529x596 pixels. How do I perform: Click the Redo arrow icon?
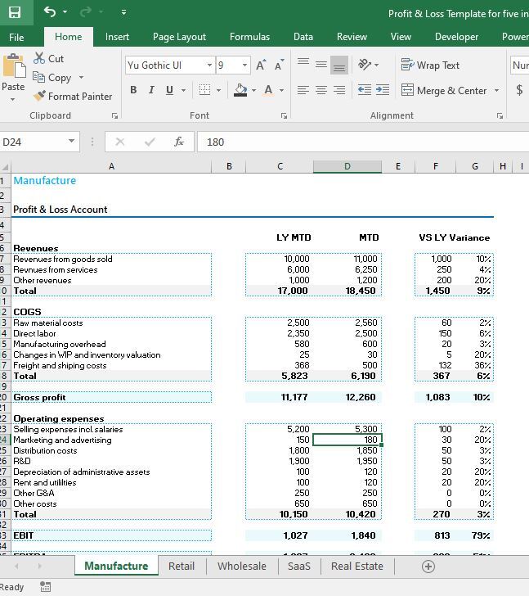[x=85, y=11]
